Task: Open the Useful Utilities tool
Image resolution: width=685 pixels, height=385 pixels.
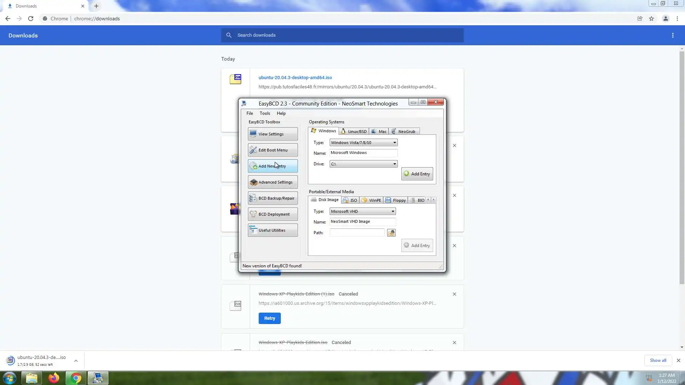Action: point(273,230)
